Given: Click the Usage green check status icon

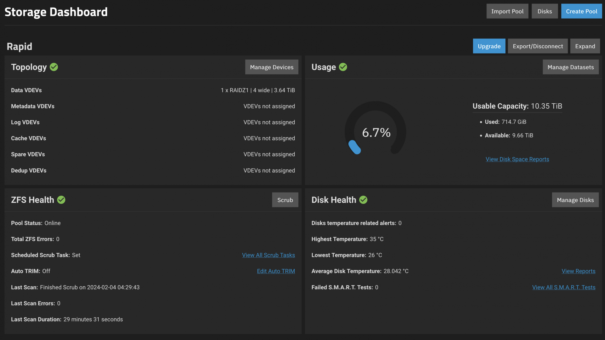Looking at the screenshot, I should [x=343, y=67].
